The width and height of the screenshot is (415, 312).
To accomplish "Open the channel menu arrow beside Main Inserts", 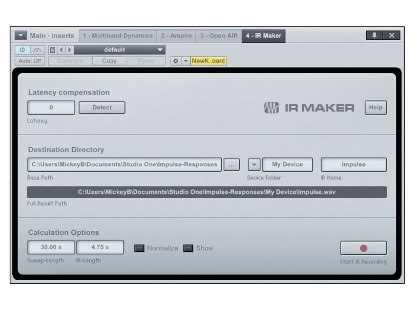I will [x=21, y=35].
